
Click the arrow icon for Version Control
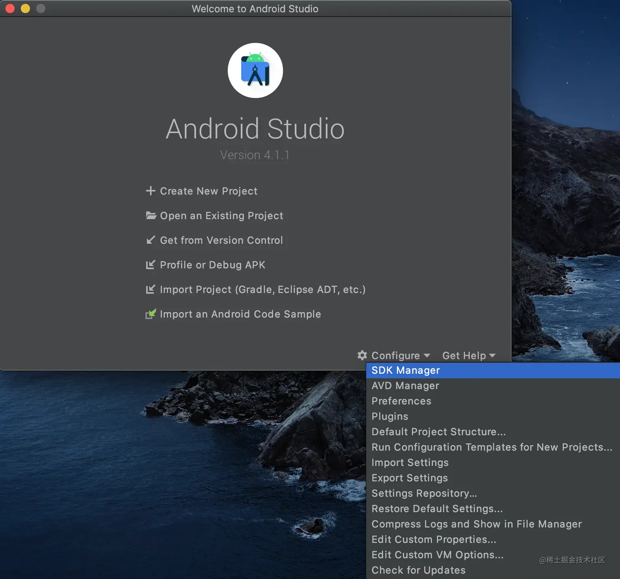pos(150,240)
